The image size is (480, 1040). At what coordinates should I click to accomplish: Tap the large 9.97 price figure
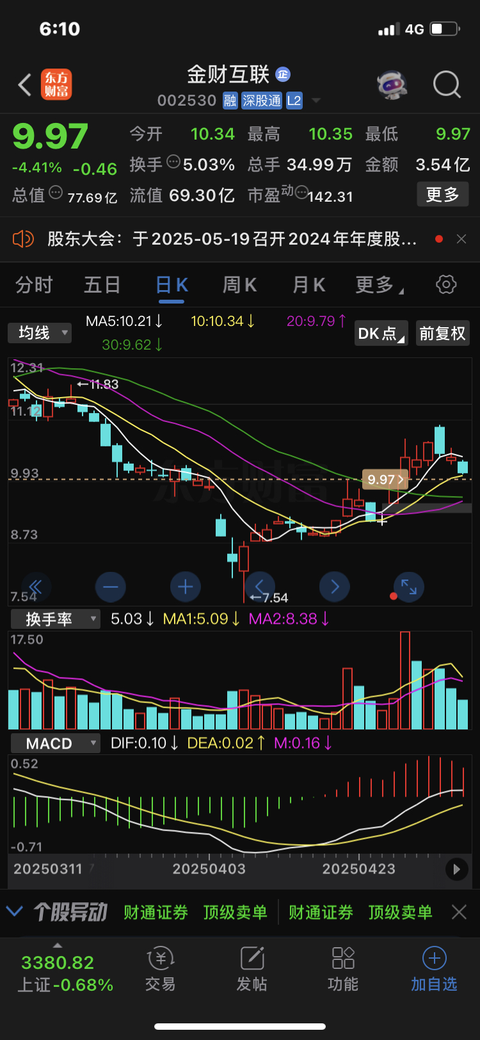pos(50,136)
